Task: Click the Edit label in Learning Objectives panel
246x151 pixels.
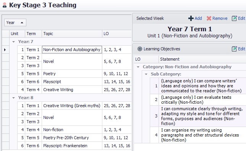Action: tap(241, 49)
